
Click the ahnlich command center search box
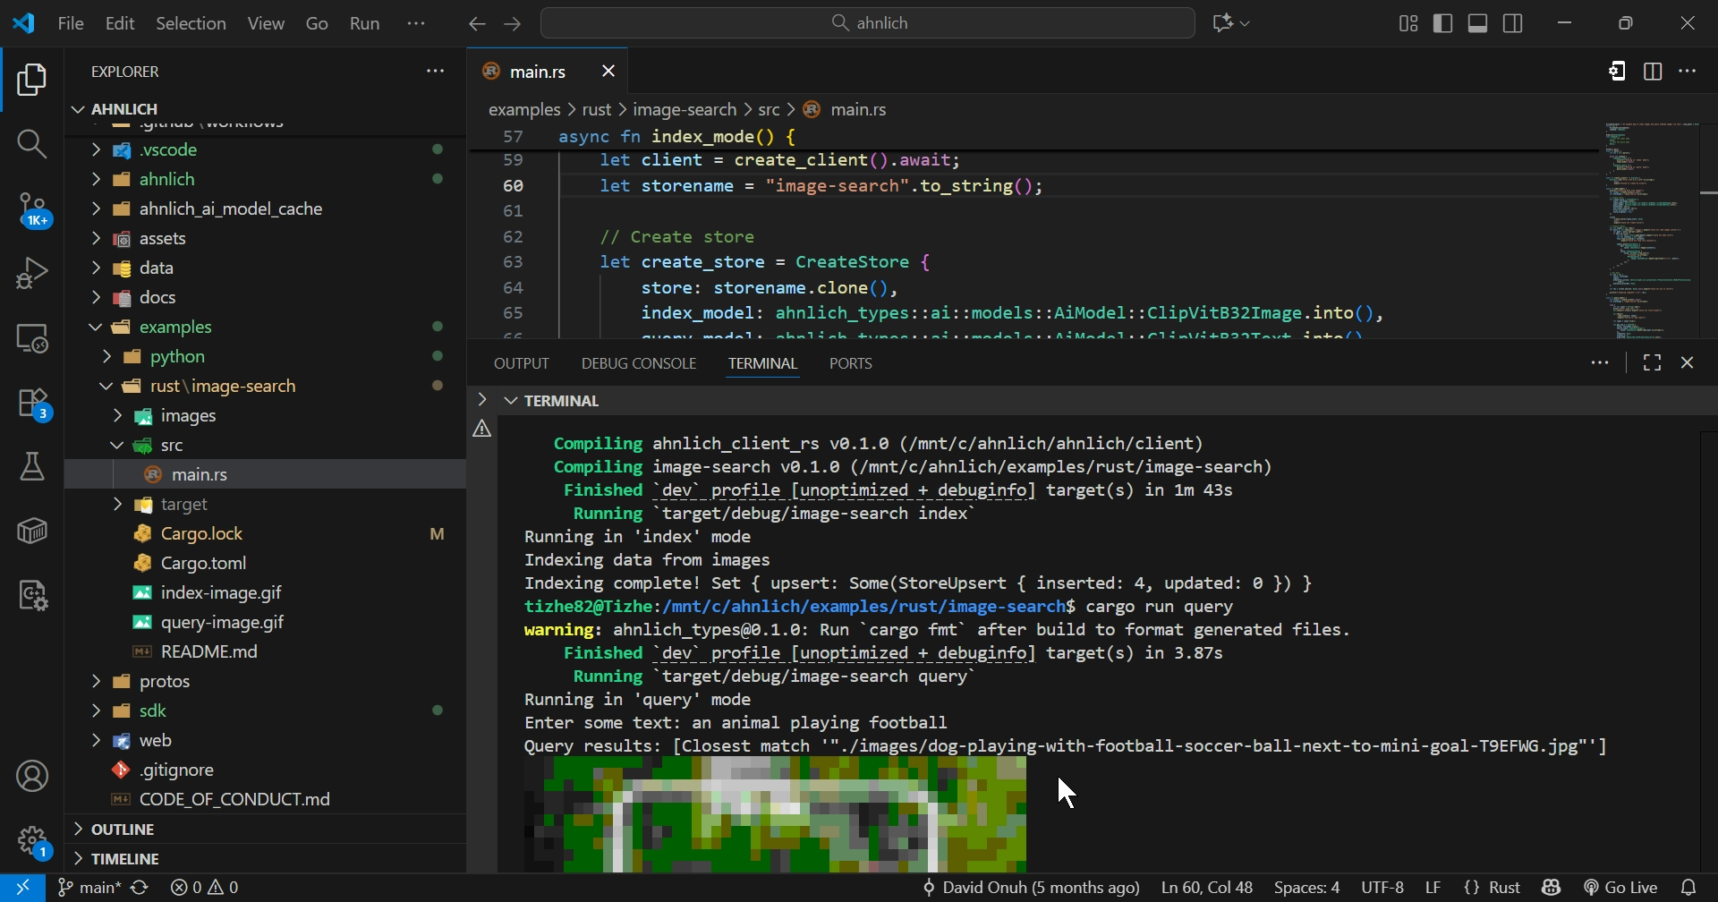[x=867, y=23]
